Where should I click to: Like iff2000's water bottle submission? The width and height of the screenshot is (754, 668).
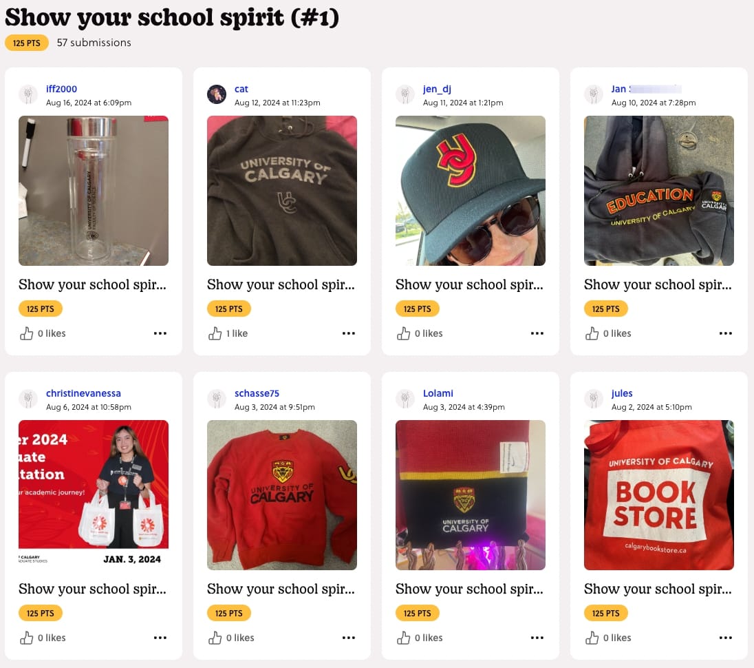pyautogui.click(x=26, y=333)
